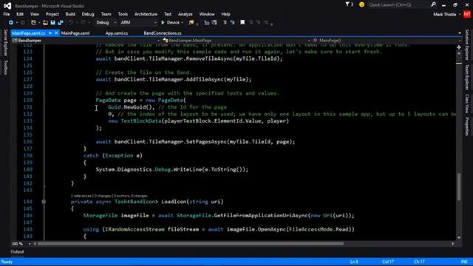Start debugging with green play icon
The height and width of the screenshot is (266, 473).
point(163,23)
